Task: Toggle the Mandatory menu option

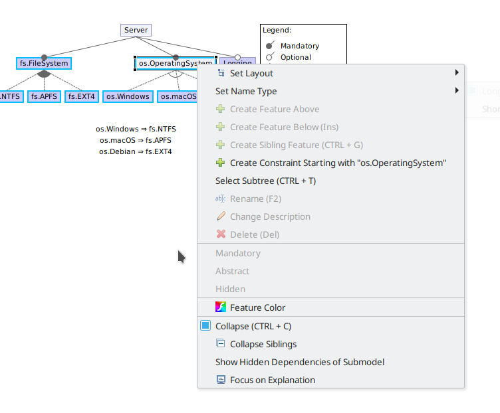Action: (330, 253)
